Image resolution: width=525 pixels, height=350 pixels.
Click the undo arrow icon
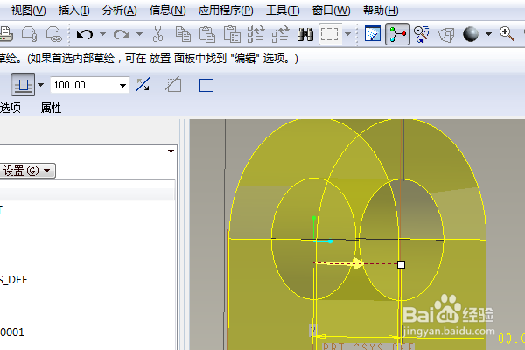pos(85,34)
